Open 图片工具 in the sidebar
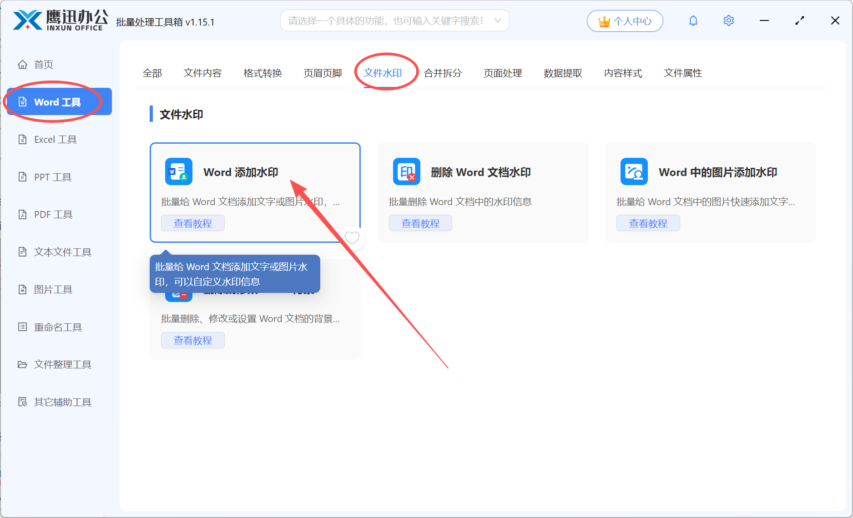Screen dimensions: 853x518 pos(60,289)
